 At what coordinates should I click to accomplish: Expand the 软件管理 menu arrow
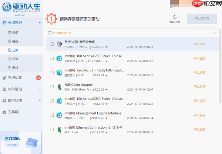[40, 89]
